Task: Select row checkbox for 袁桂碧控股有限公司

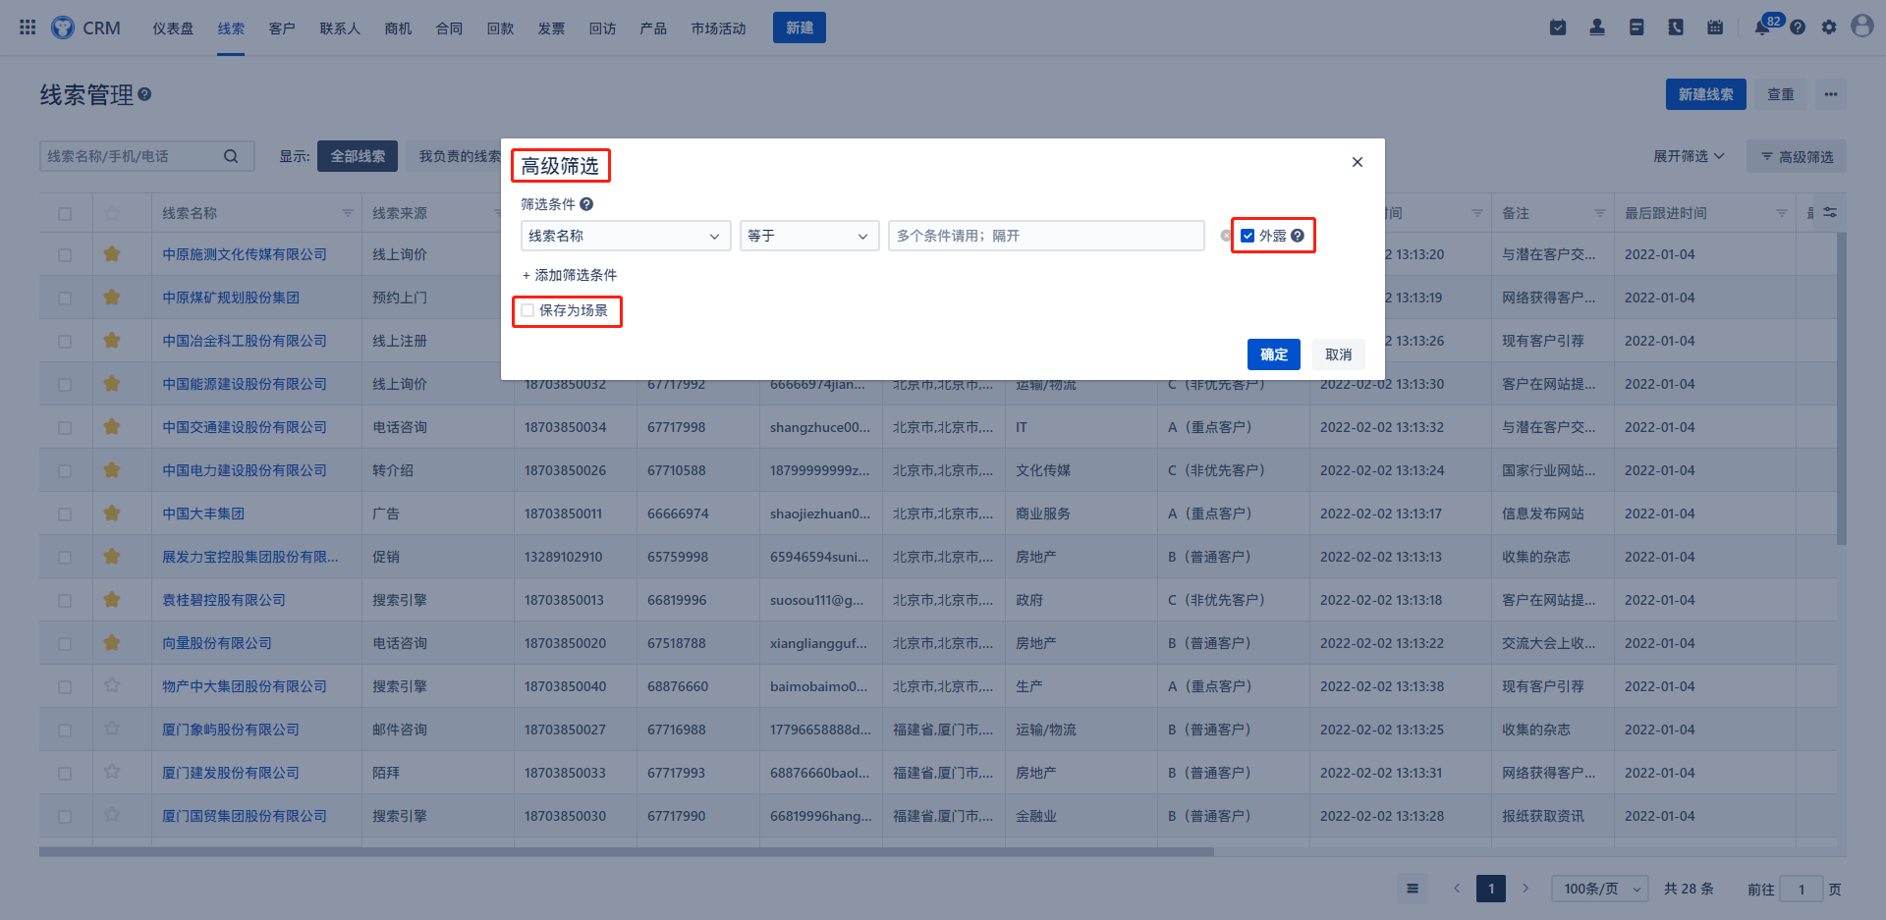Action: tap(65, 600)
